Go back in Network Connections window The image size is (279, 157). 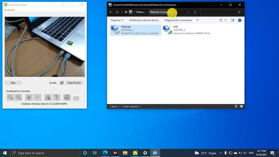[111, 12]
